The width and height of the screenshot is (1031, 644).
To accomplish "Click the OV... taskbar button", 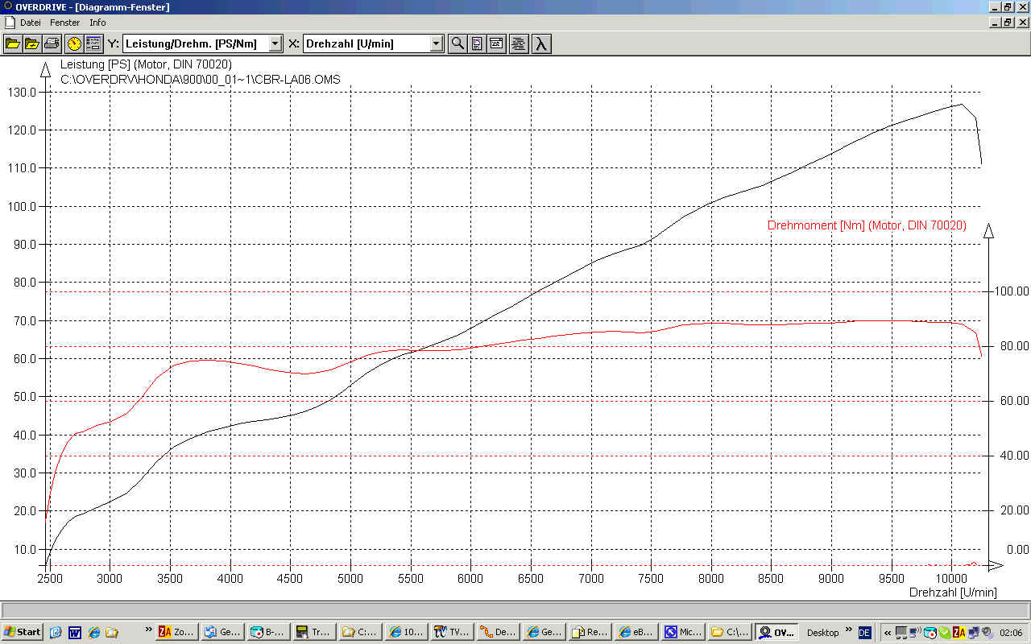I will (776, 632).
